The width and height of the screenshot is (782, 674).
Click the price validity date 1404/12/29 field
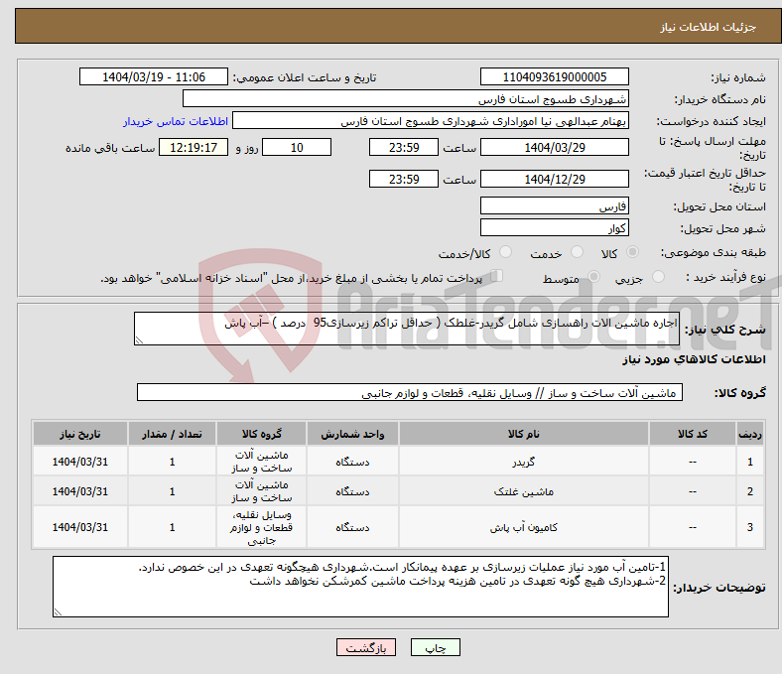pyautogui.click(x=555, y=179)
